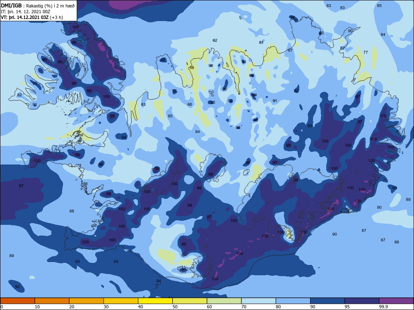Select the golden 30–40 legend swatch
The width and height of the screenshot is (414, 310).
121,301
